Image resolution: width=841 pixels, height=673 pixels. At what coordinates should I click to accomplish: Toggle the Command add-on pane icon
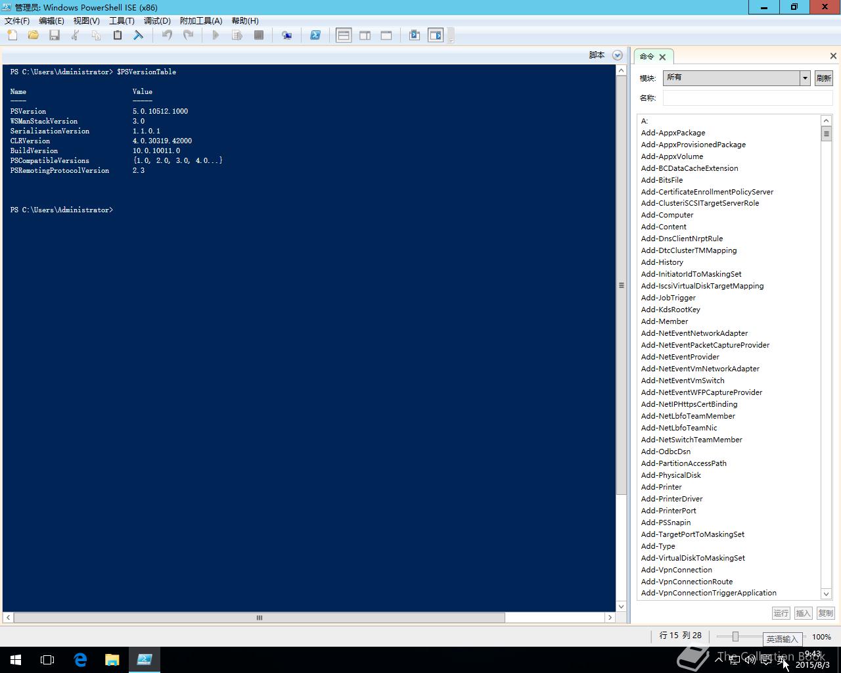tap(436, 35)
